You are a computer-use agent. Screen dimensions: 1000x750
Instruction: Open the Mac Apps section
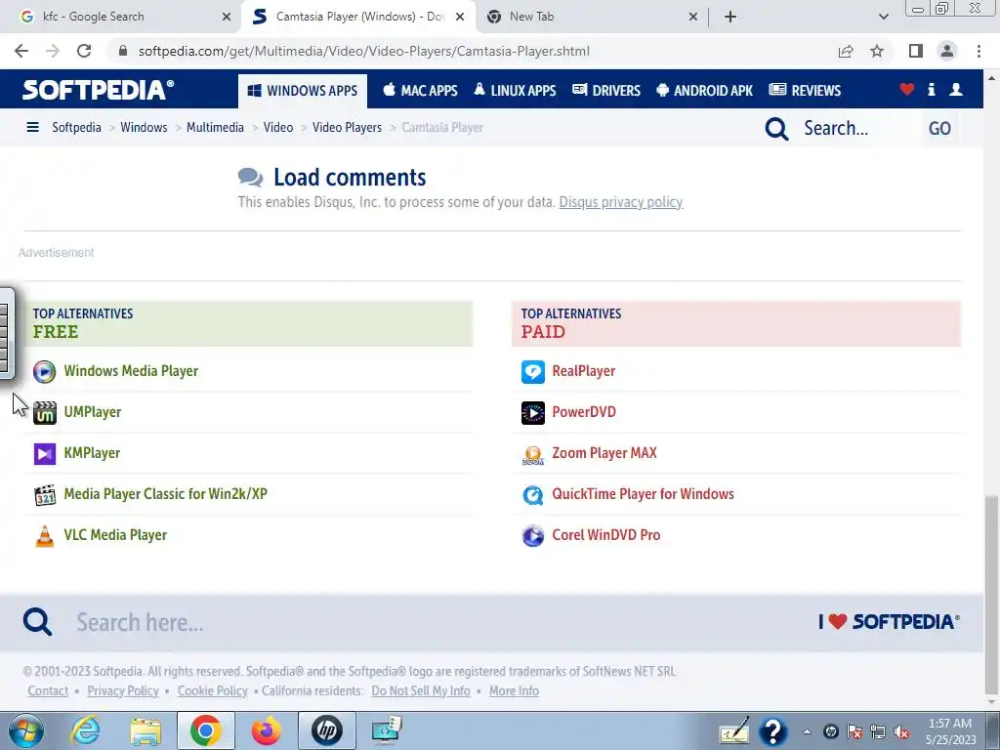point(420,91)
